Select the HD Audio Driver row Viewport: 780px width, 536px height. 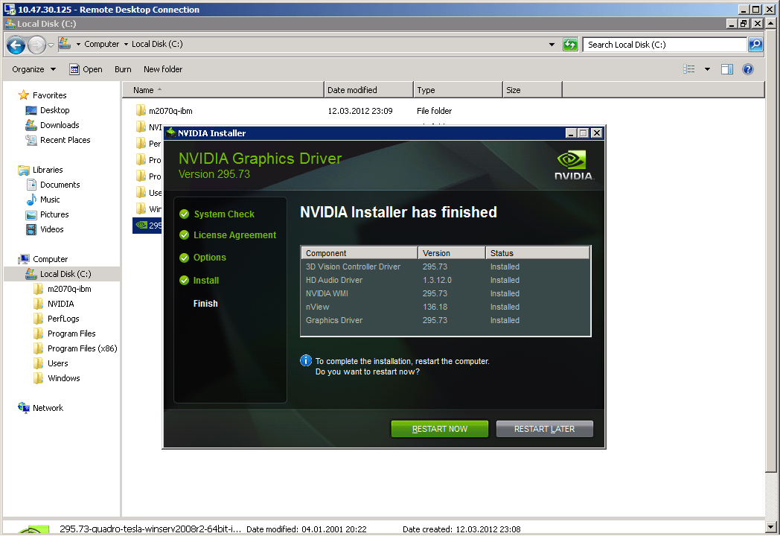[x=445, y=280]
